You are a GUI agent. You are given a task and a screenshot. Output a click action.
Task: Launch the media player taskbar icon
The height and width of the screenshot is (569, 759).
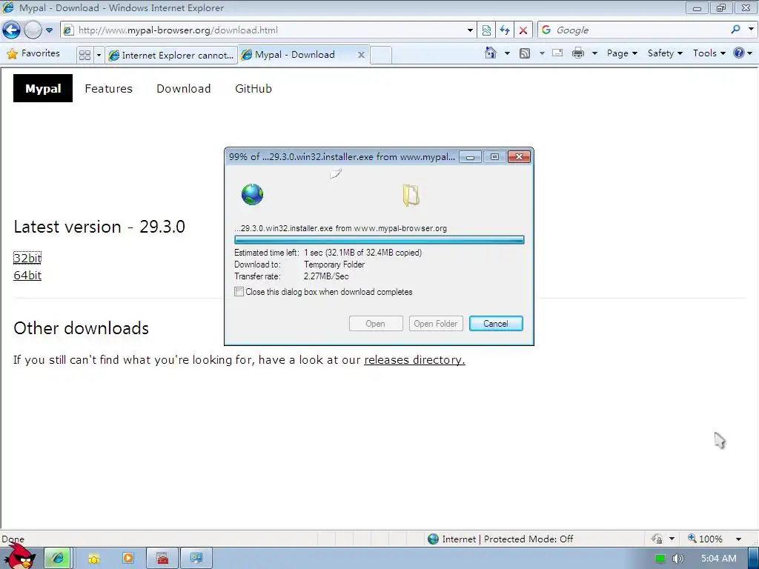tap(127, 559)
